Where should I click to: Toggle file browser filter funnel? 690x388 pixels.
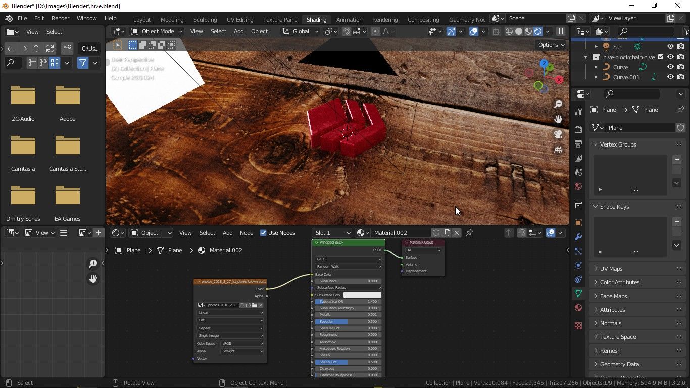pos(82,63)
